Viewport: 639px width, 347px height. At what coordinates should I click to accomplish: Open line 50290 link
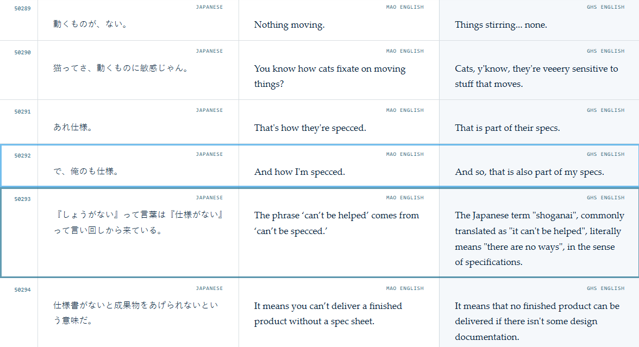(x=22, y=53)
